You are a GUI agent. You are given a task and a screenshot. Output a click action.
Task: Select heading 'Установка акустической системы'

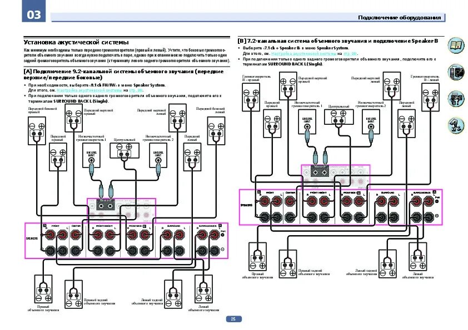76,42
